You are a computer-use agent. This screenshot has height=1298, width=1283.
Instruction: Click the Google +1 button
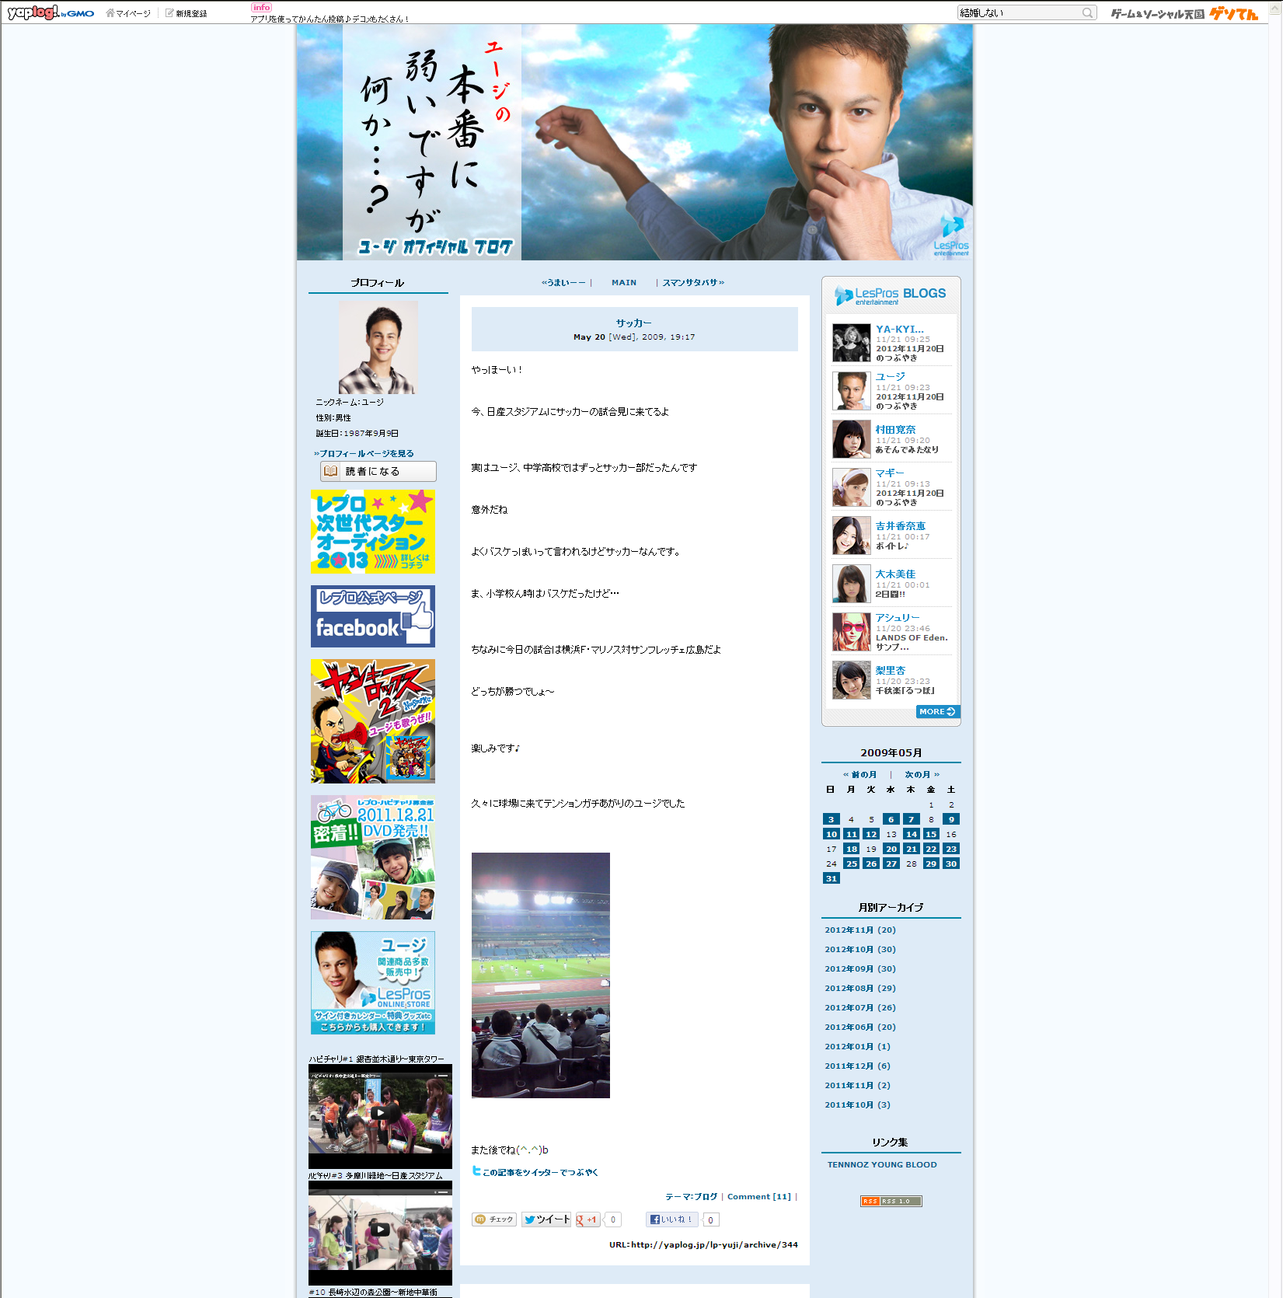tap(587, 1219)
